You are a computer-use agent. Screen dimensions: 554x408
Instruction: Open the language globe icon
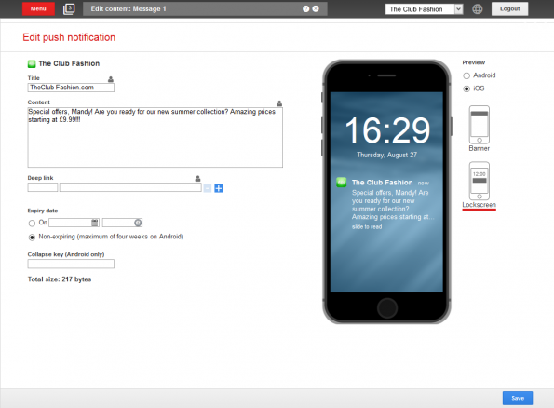[x=478, y=9]
